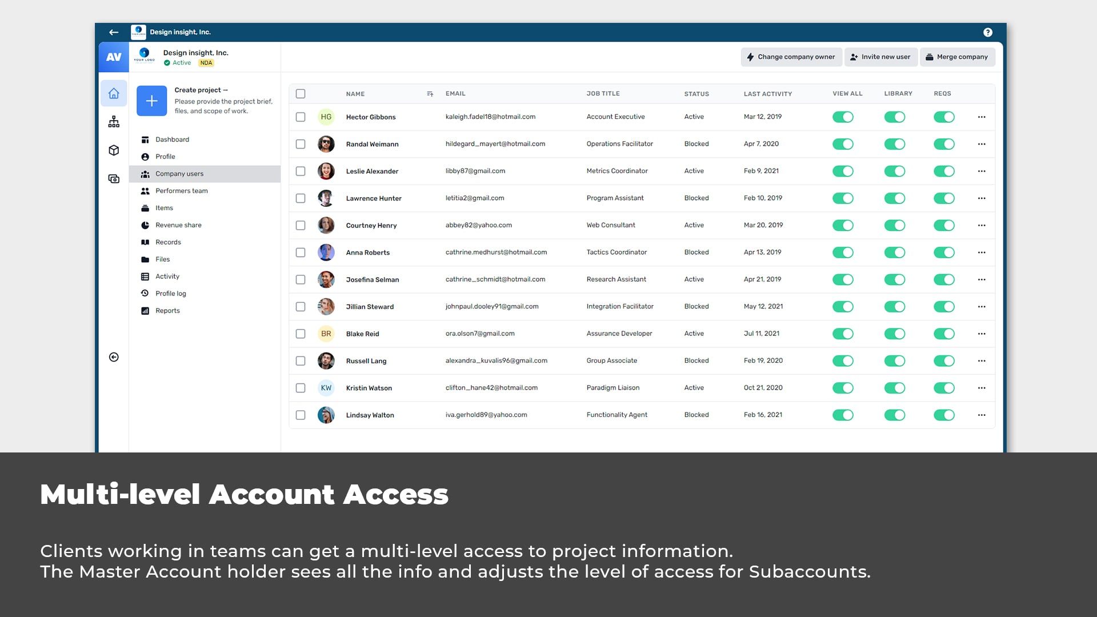
Task: Click Kristin Watson KW avatar
Action: (326, 388)
